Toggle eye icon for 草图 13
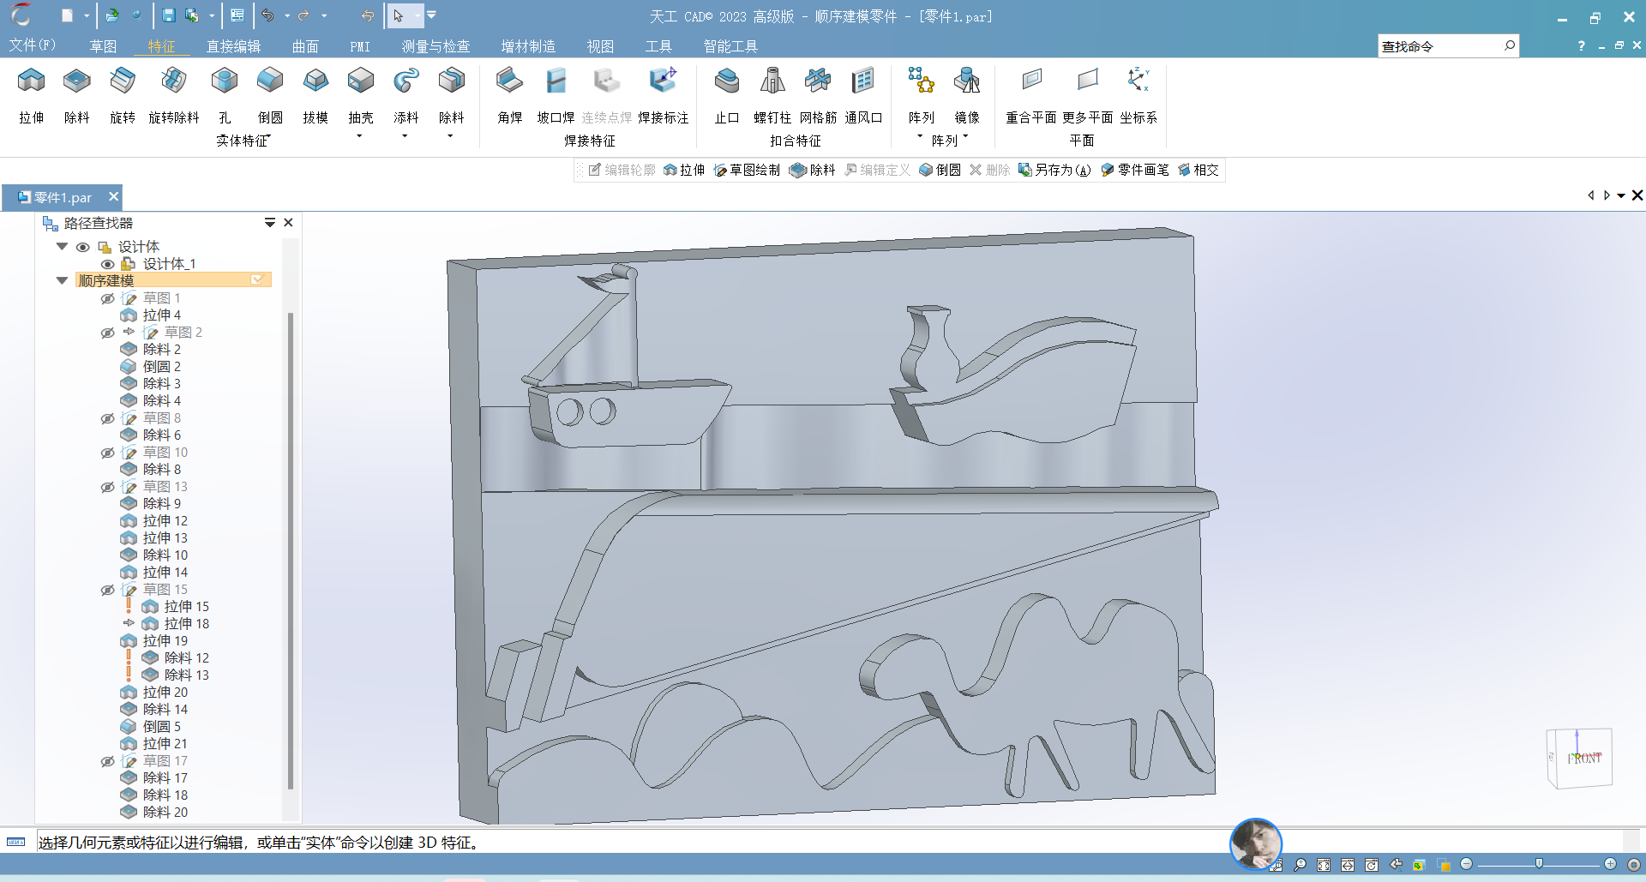Screen dimensions: 1646x882 (107, 487)
